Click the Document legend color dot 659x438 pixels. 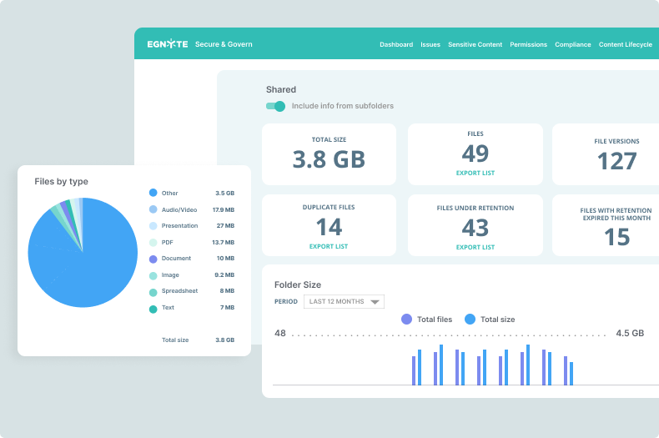153,259
